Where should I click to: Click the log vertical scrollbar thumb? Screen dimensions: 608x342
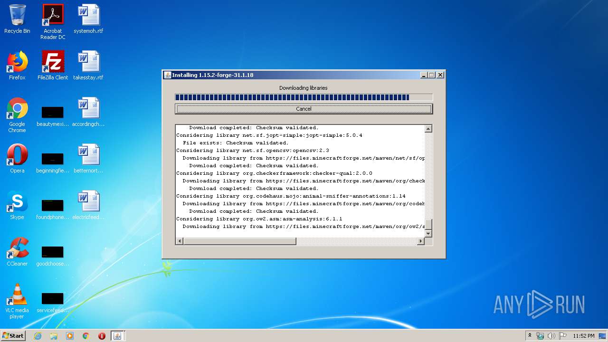(x=428, y=224)
